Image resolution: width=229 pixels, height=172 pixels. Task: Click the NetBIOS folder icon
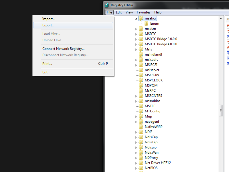point(141,168)
